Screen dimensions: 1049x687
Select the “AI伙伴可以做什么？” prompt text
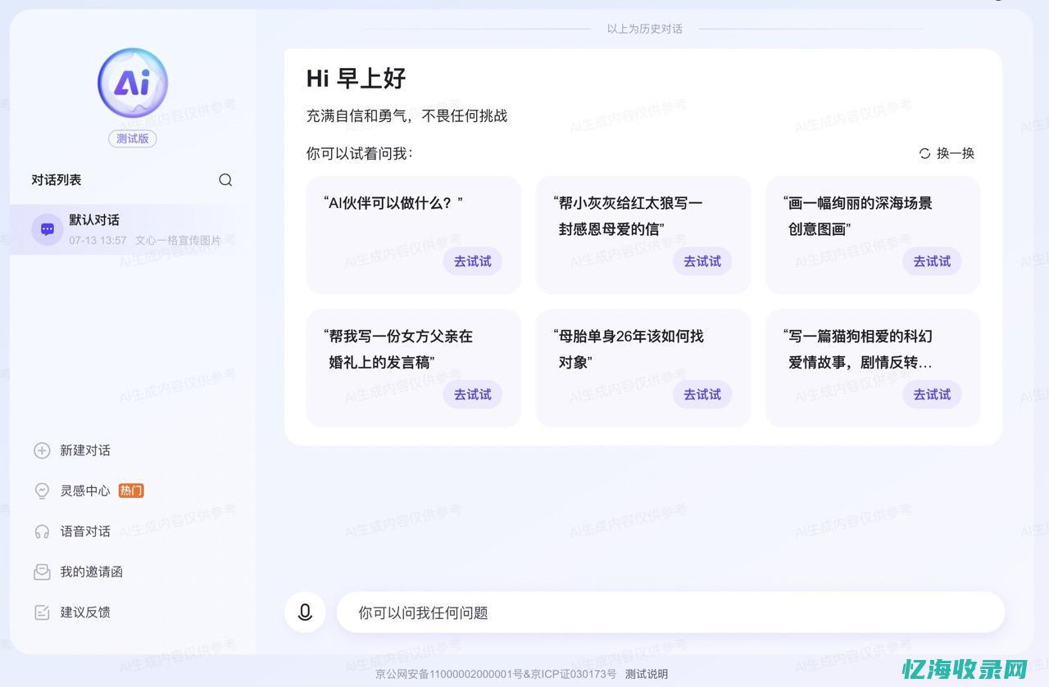(x=393, y=203)
